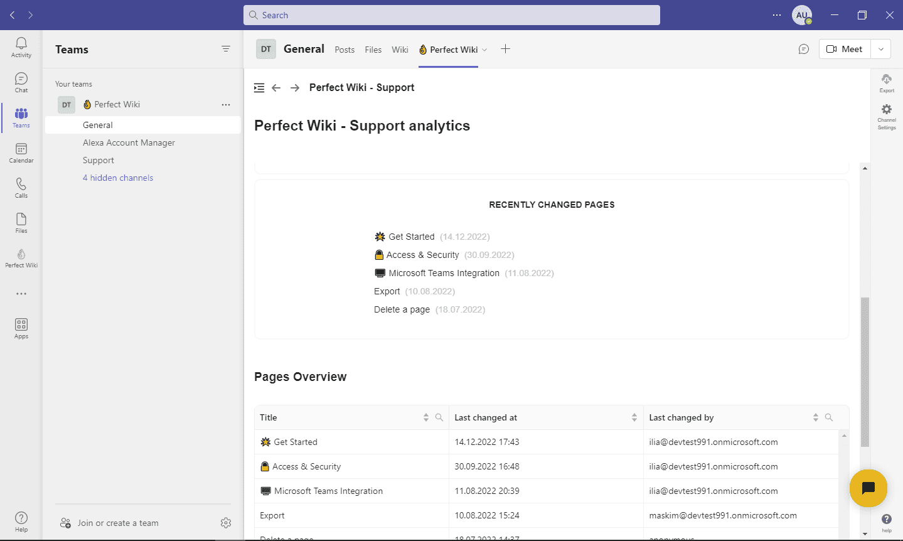Viewport: 903px width, 541px height.
Task: Click the DT General channel avatar
Action: pyautogui.click(x=266, y=49)
